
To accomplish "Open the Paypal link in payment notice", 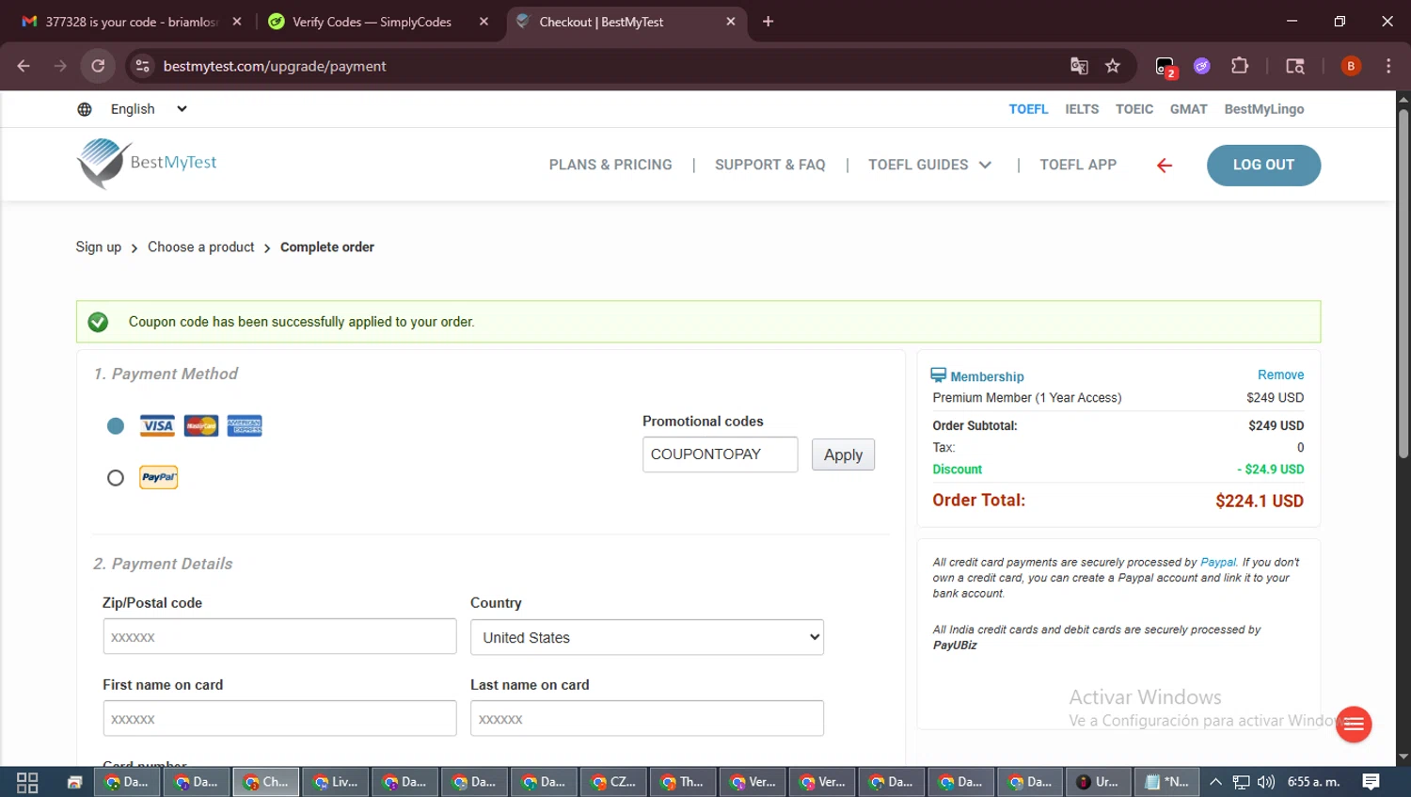I will coord(1218,562).
